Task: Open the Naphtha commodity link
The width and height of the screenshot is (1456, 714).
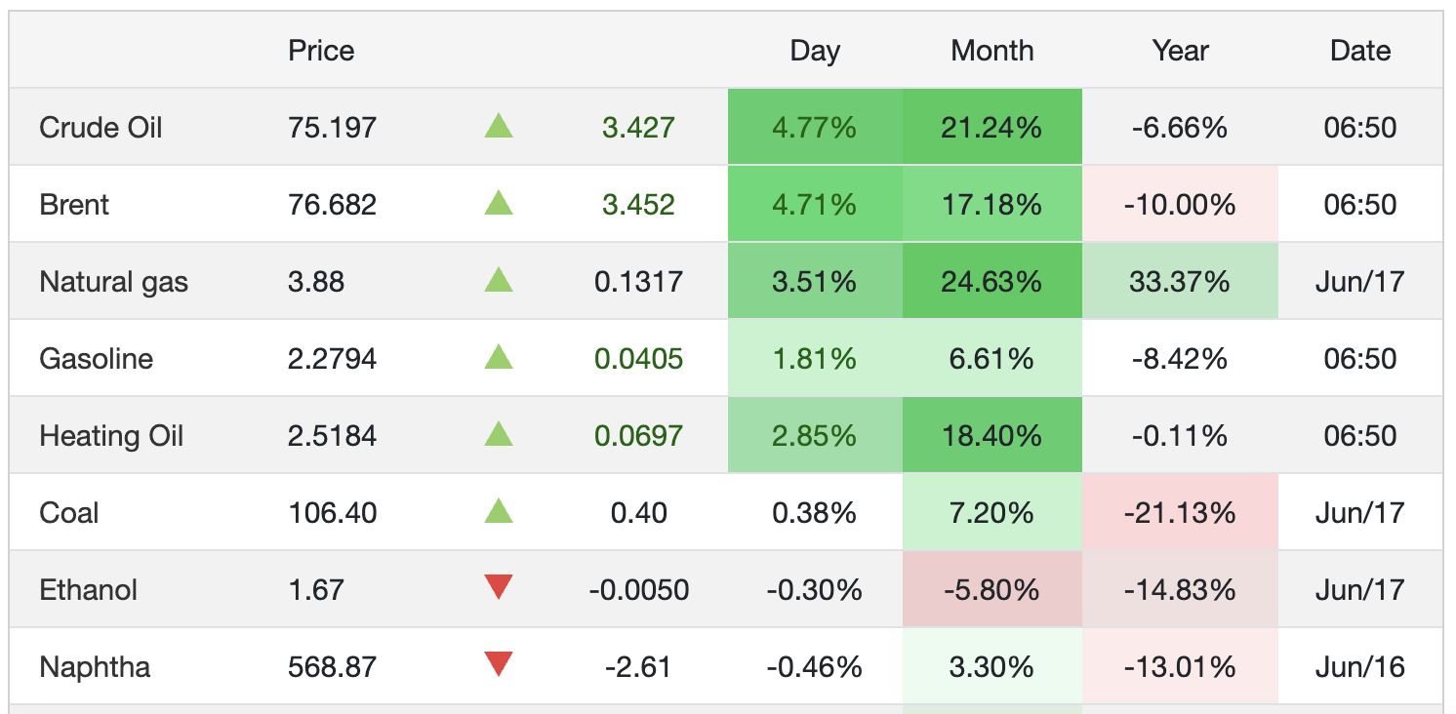Action: tap(95, 667)
